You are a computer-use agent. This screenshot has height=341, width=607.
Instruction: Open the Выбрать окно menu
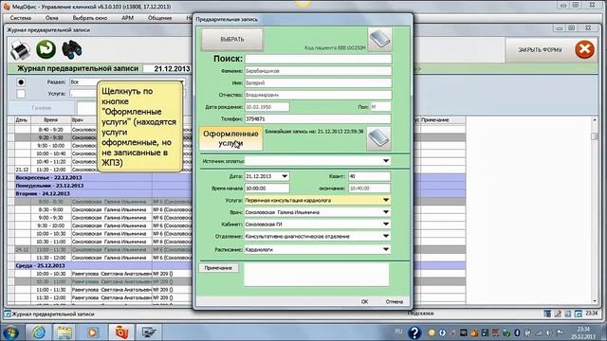pyautogui.click(x=90, y=18)
